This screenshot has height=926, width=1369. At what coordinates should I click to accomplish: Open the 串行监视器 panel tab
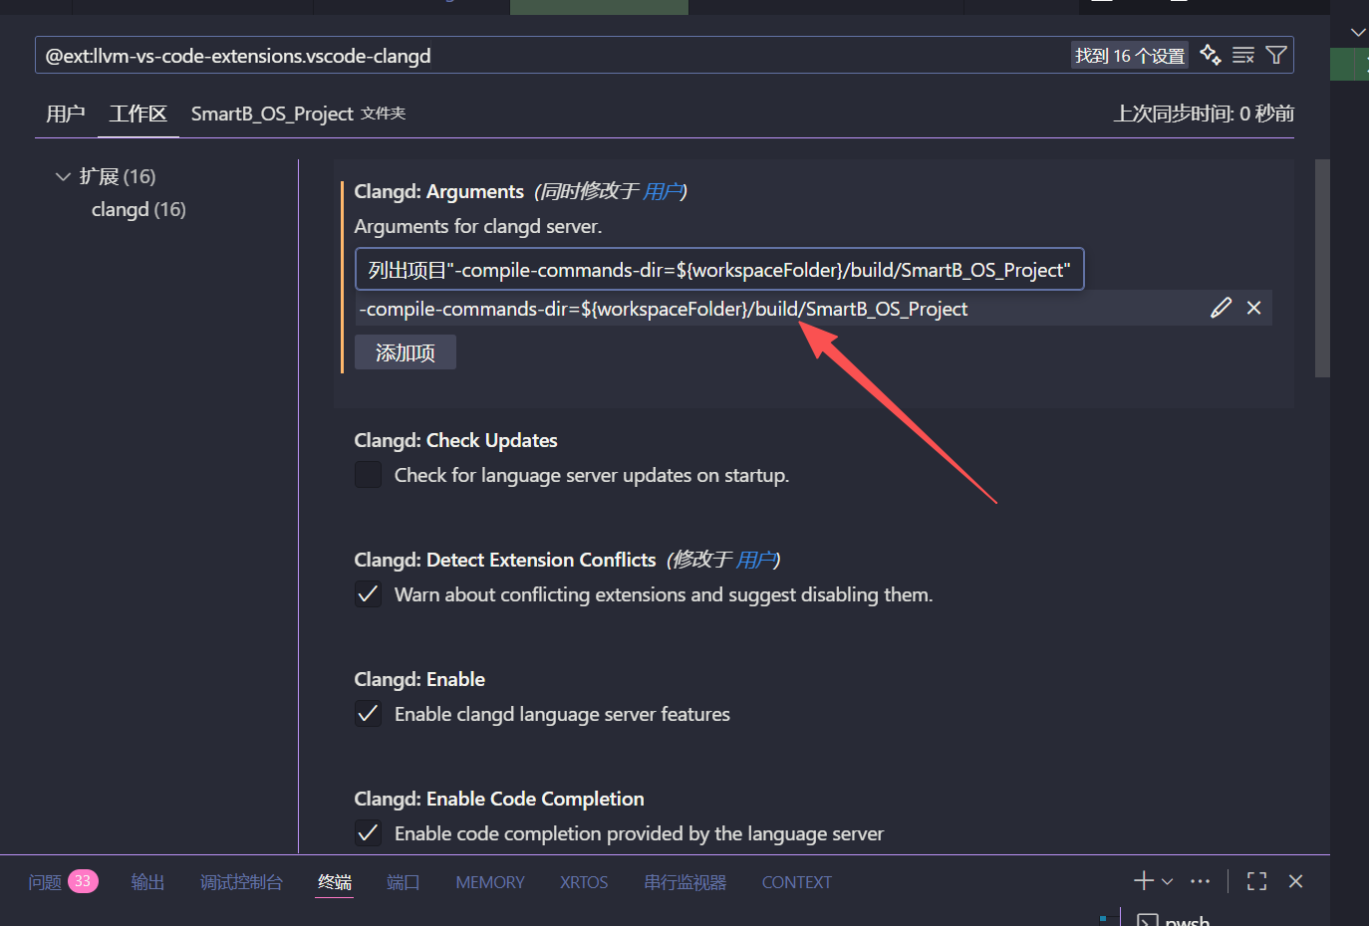tap(685, 882)
